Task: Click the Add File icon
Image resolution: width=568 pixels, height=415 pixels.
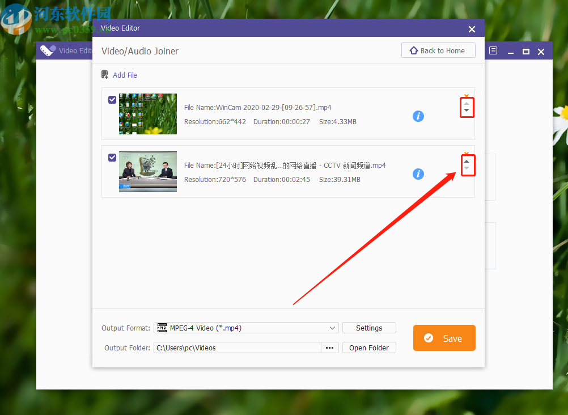Action: 105,74
